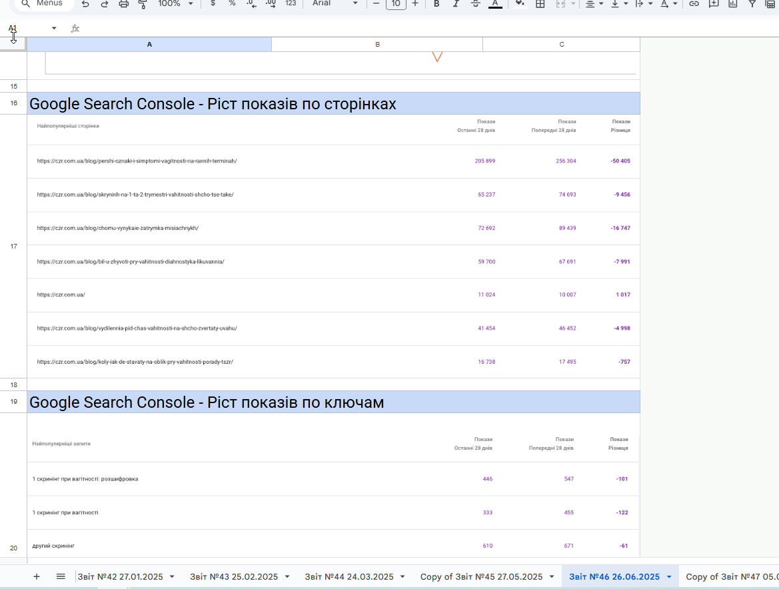Decrease decimal places
This screenshot has height=589, width=779.
pos(251,3)
